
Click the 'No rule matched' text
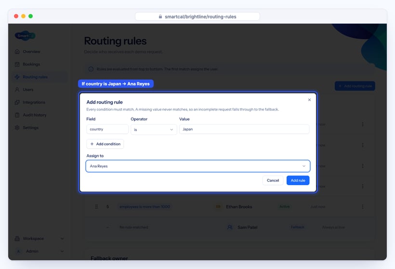point(134,228)
